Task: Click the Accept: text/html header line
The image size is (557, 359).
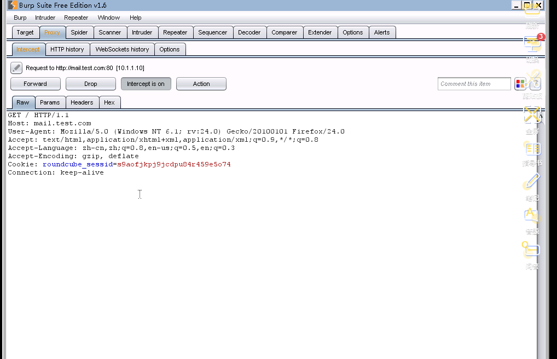Action: [x=163, y=140]
